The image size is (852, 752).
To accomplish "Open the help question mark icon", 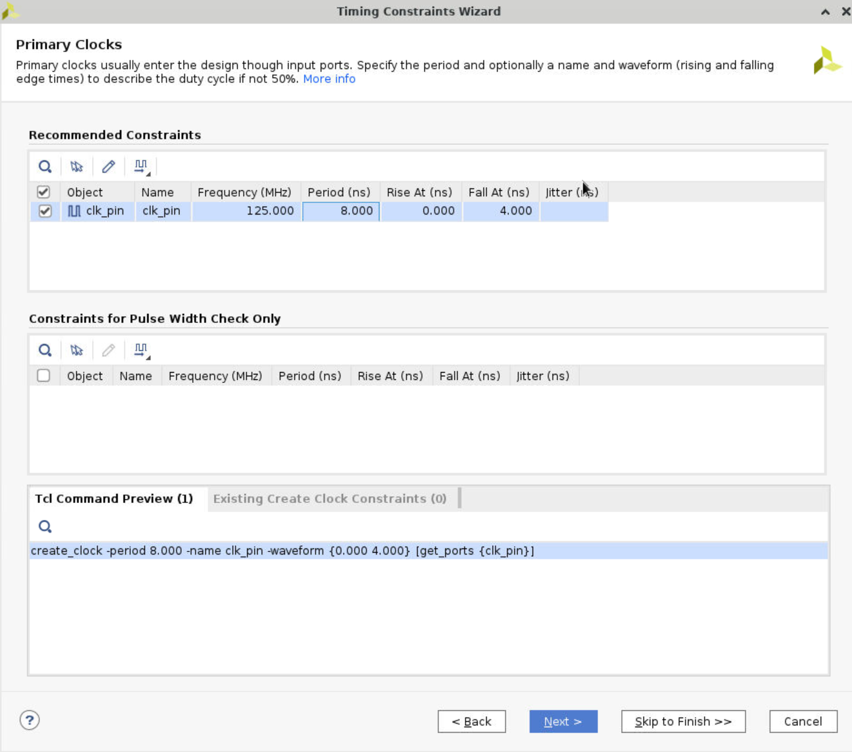I will click(x=30, y=720).
